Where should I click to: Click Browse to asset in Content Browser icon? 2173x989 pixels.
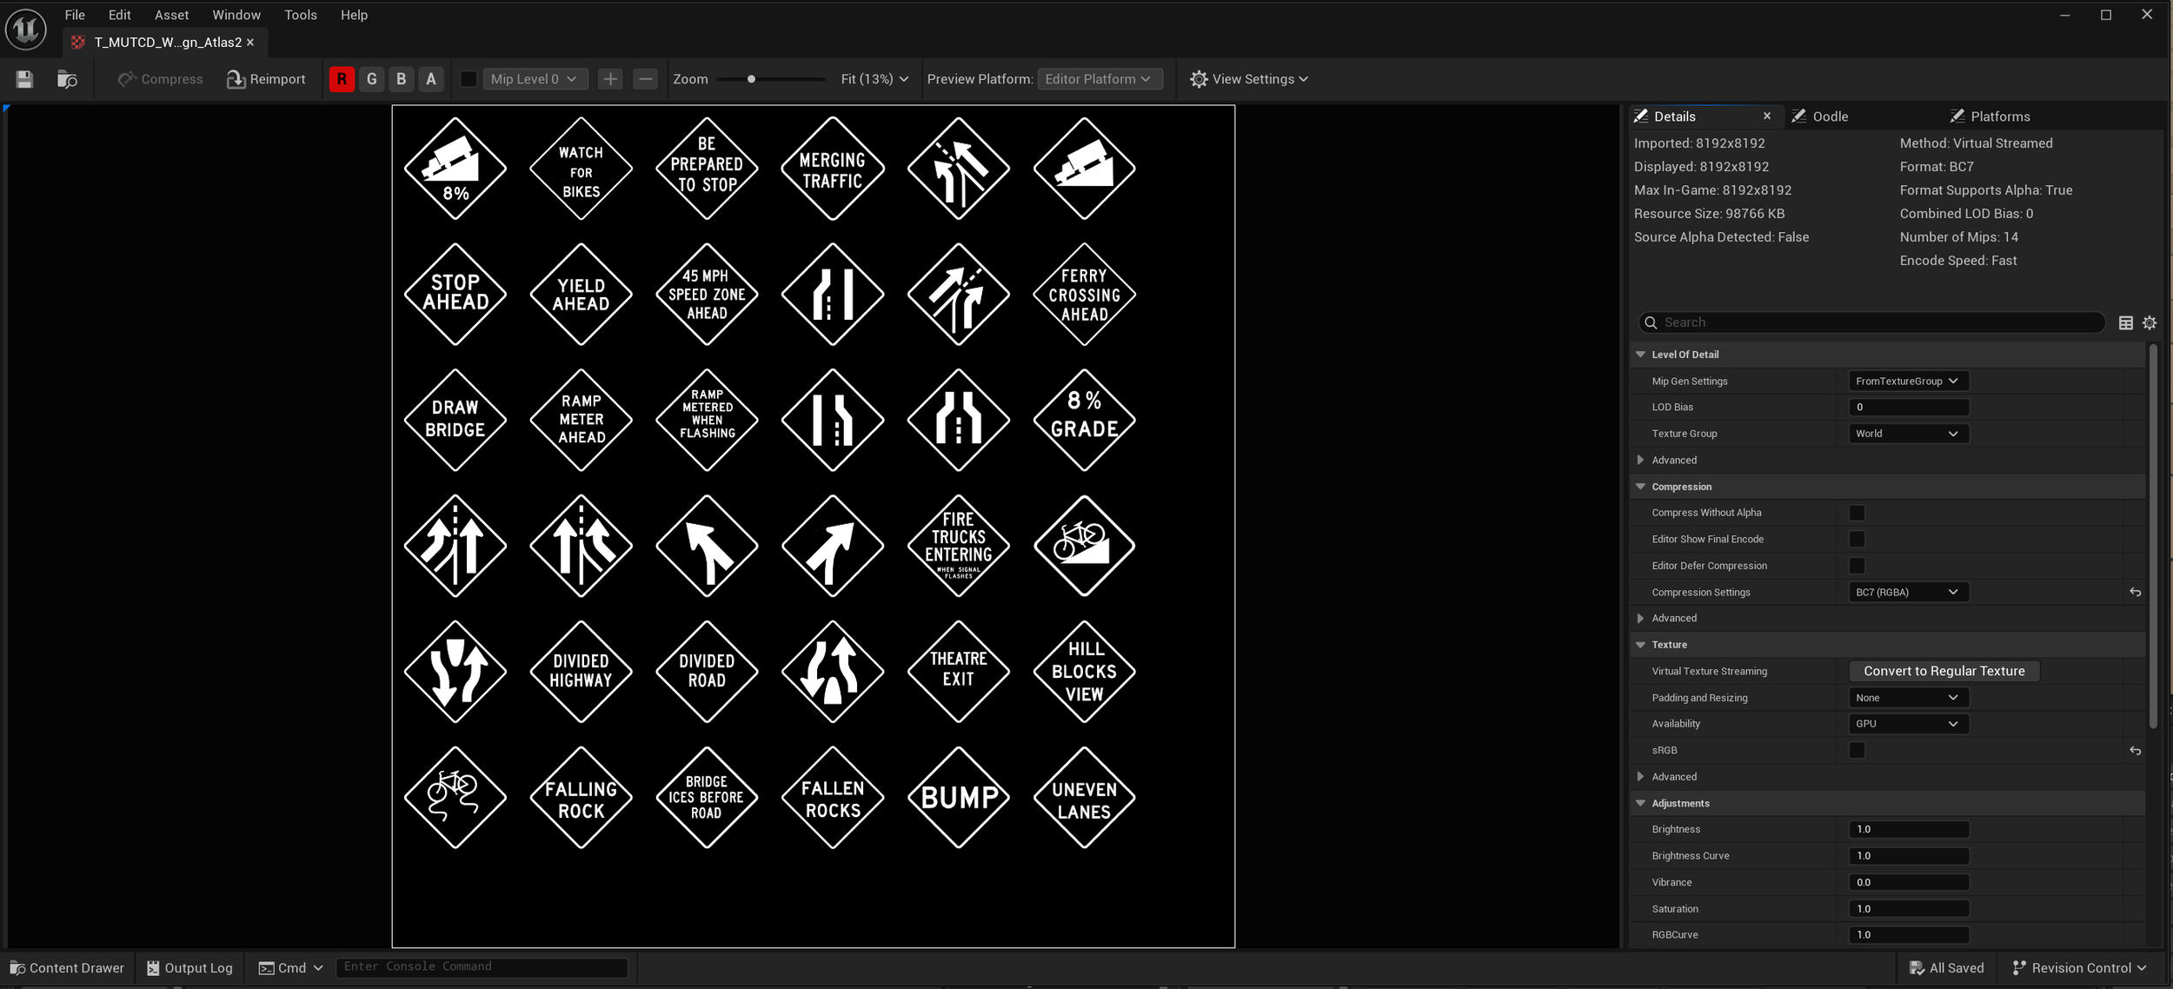click(x=67, y=79)
